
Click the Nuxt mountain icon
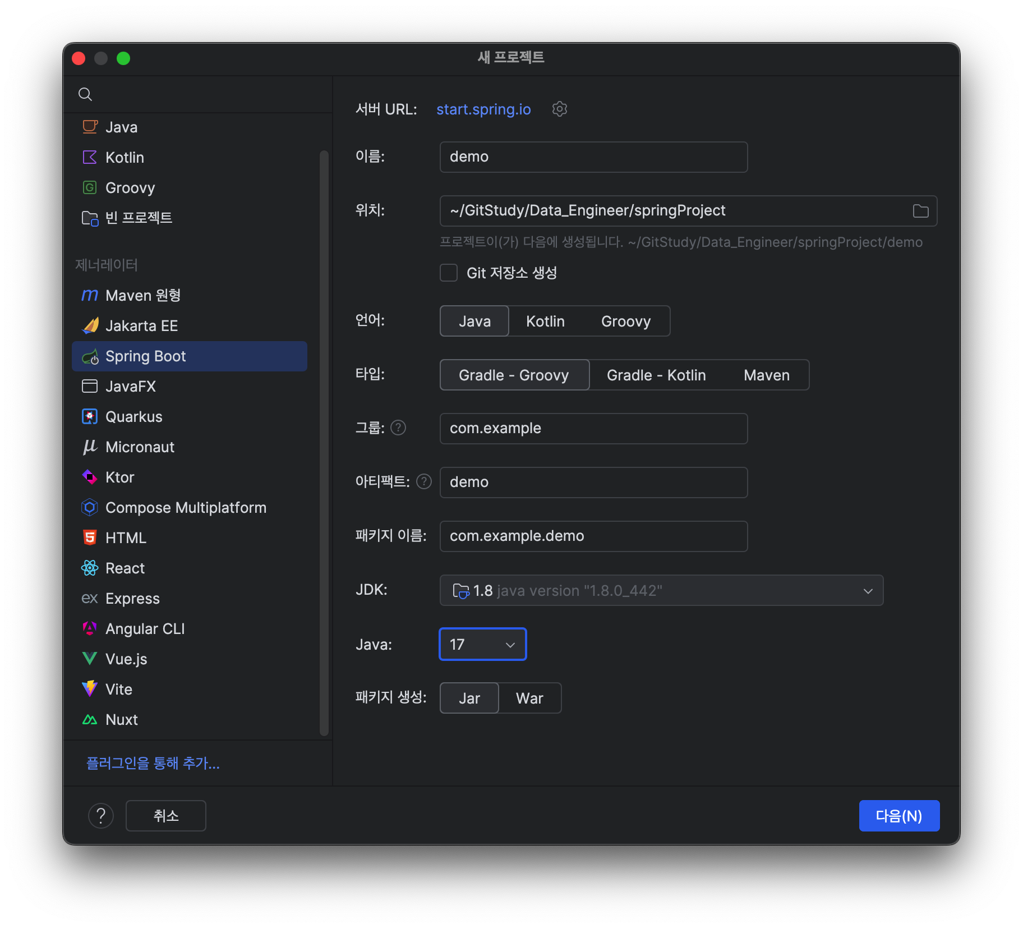coord(90,719)
